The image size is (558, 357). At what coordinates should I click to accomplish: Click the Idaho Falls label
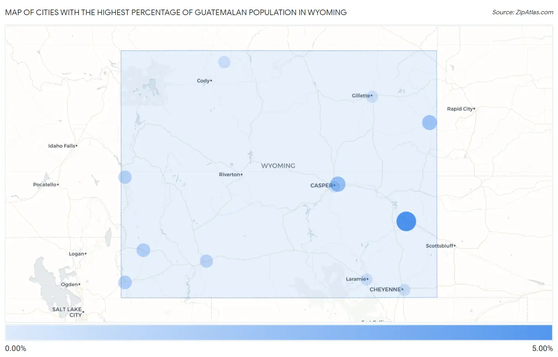(62, 146)
